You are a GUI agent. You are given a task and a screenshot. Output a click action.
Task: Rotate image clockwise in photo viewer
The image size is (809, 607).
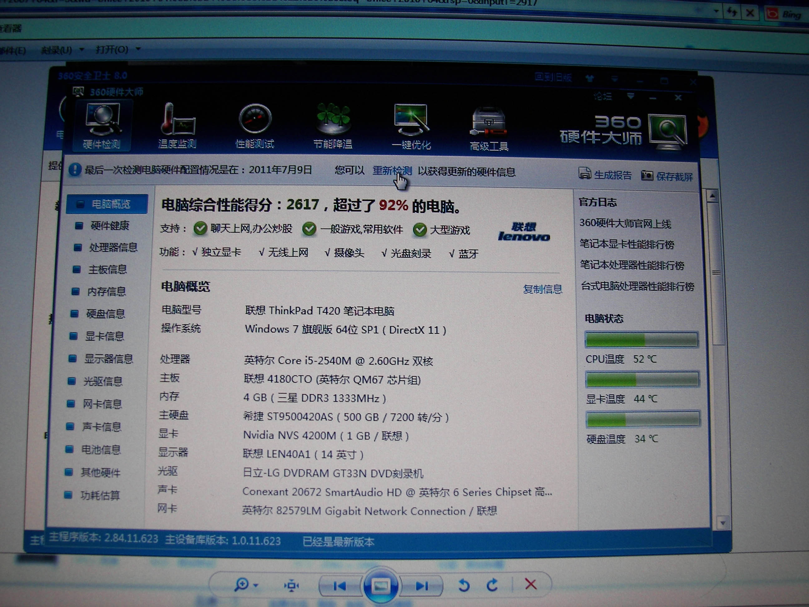492,585
